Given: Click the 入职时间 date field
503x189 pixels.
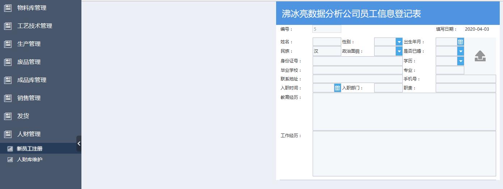Looking at the screenshot, I should [324, 88].
